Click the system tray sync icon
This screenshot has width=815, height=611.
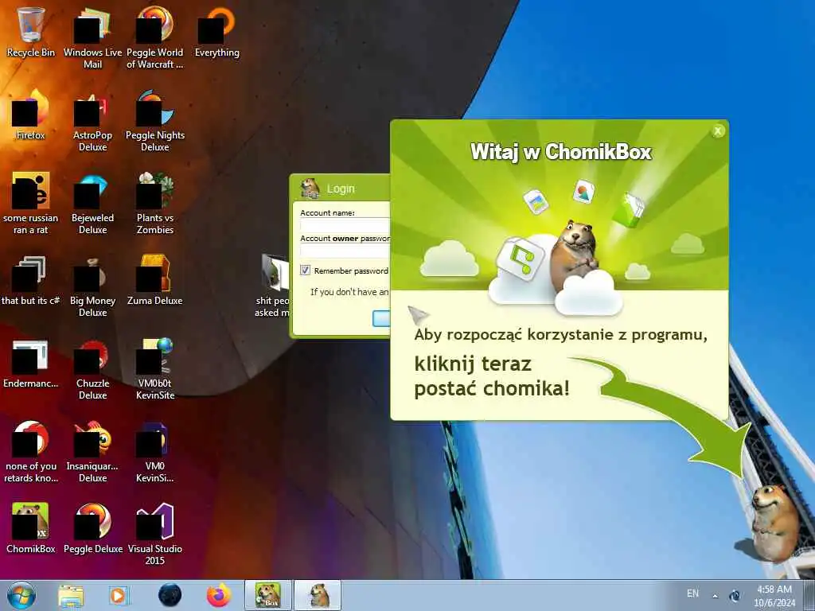735,595
